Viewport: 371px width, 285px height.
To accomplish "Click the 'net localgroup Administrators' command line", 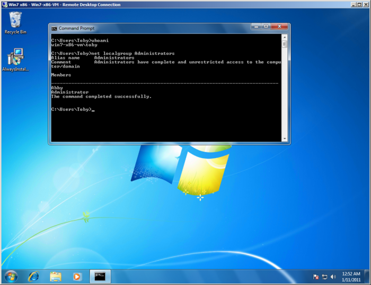I will [x=113, y=53].
